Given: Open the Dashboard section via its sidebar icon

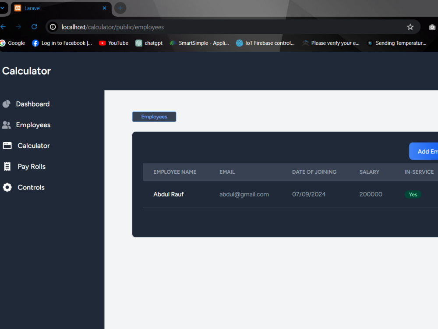Looking at the screenshot, I should 7,104.
